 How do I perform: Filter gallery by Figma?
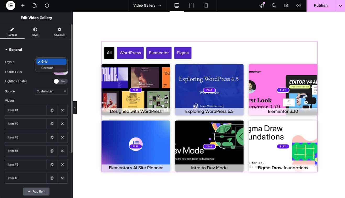[x=183, y=53]
